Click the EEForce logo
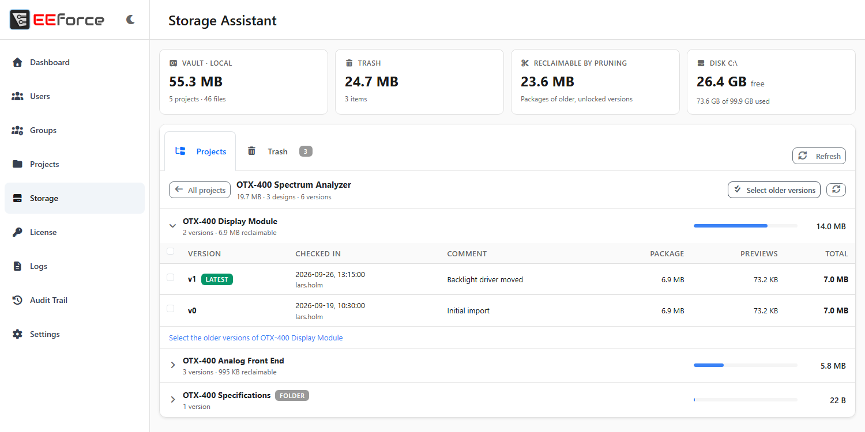The width and height of the screenshot is (865, 432). (x=57, y=20)
